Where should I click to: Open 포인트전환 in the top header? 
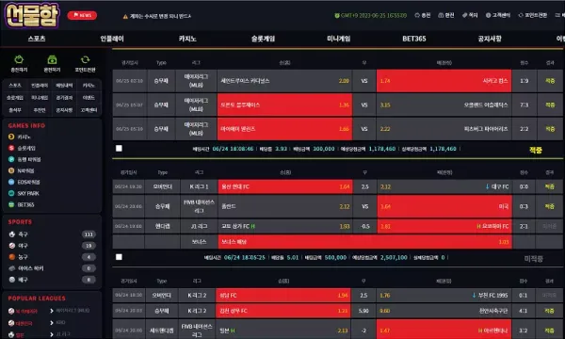point(533,15)
